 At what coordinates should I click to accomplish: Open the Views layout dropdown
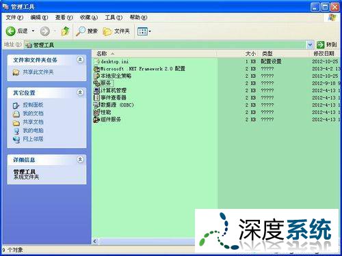144,31
